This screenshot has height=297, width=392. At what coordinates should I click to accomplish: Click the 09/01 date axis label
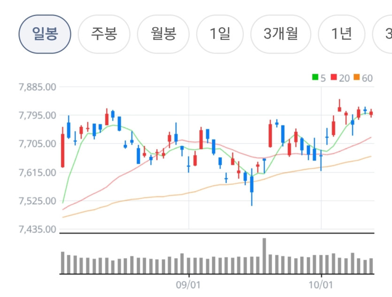[x=188, y=285]
